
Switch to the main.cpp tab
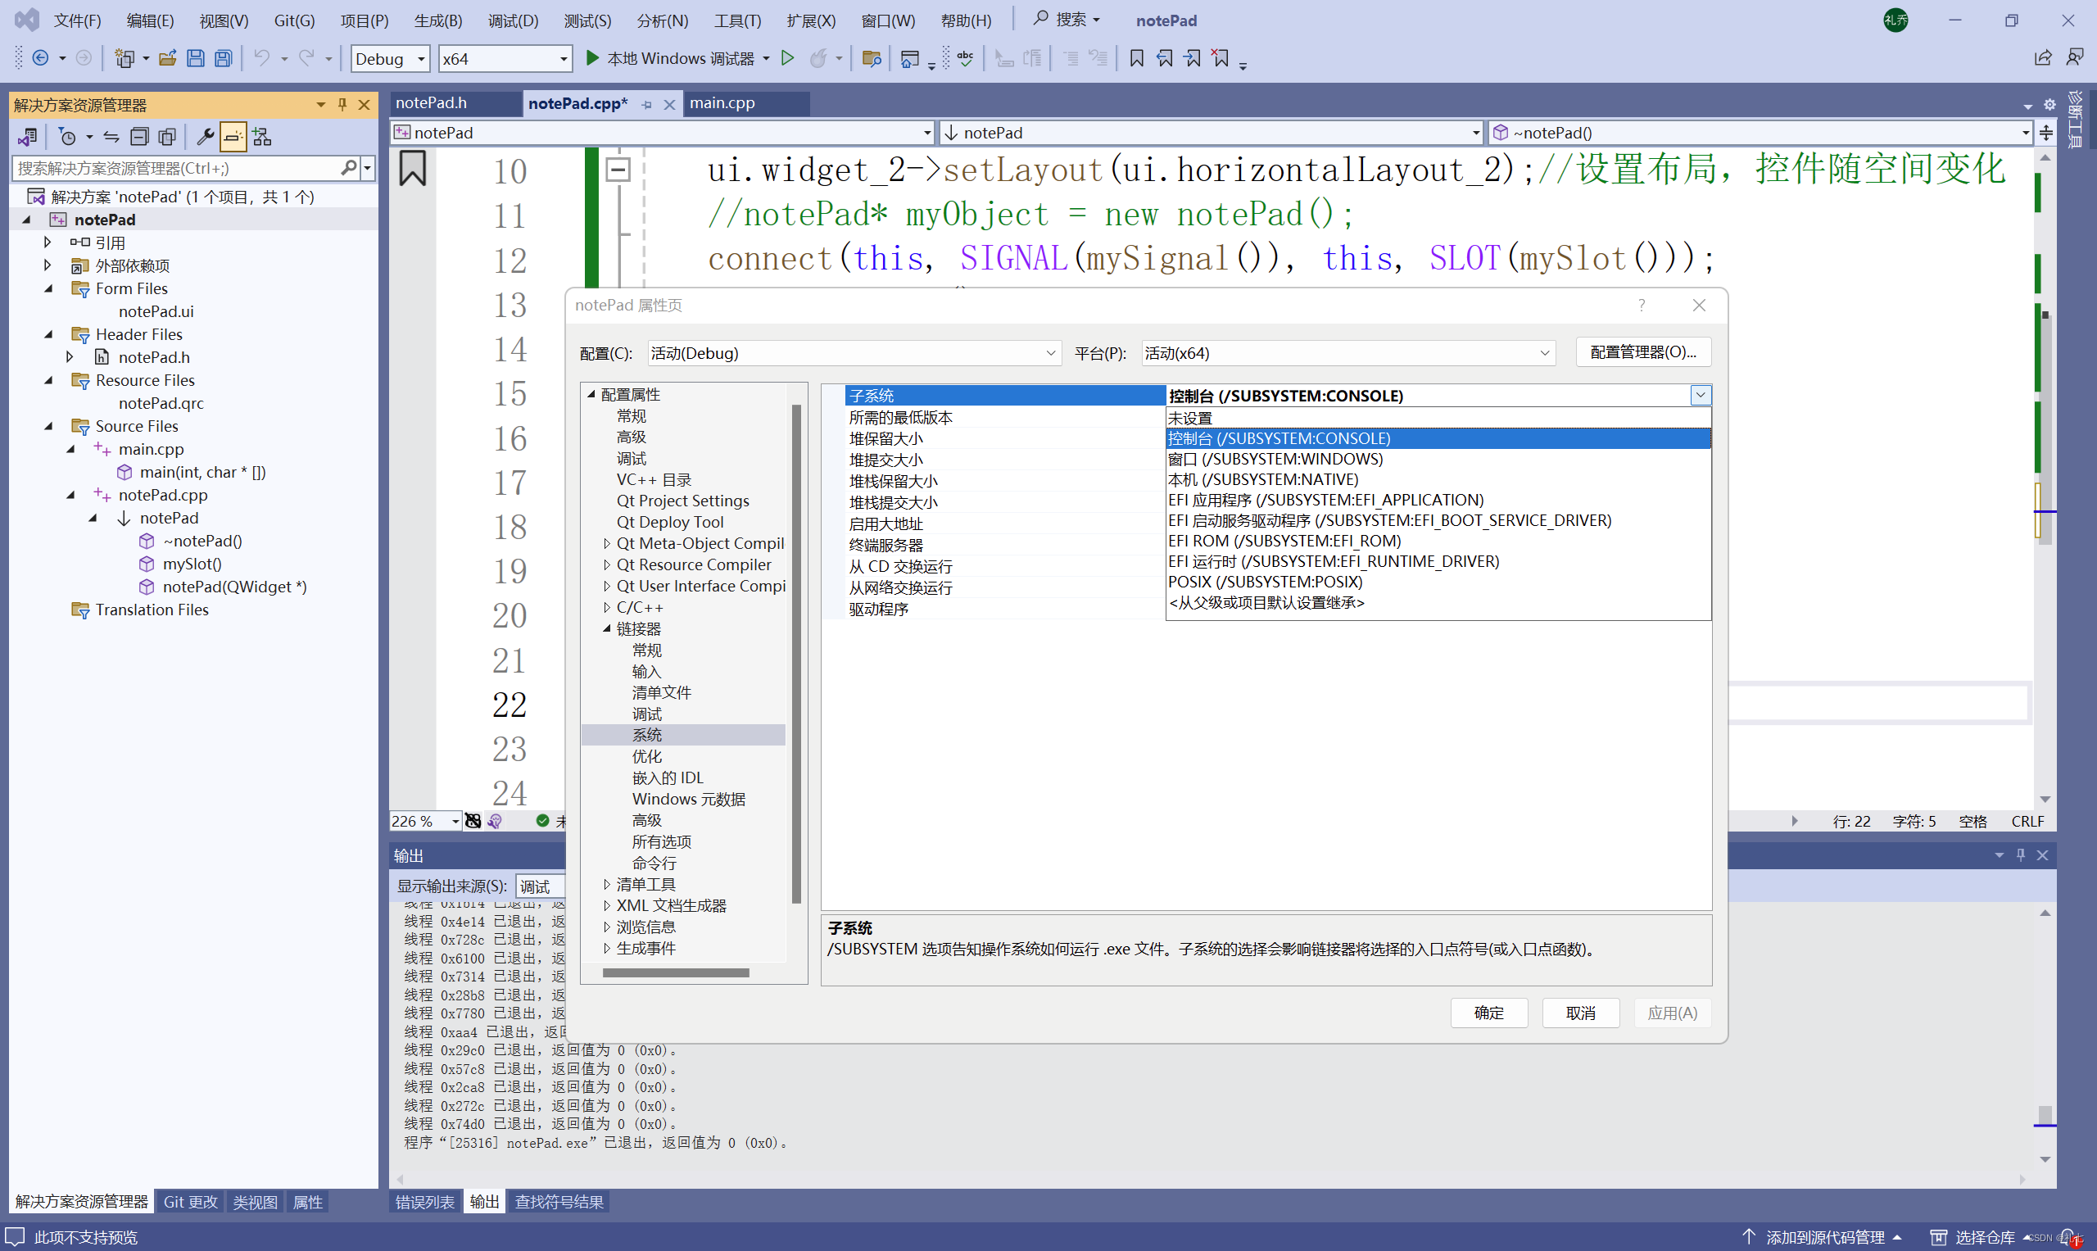[x=722, y=103]
